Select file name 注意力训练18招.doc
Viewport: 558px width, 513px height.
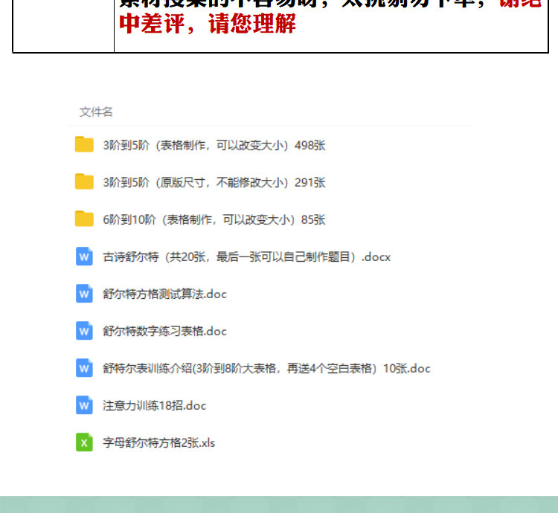tap(155, 406)
